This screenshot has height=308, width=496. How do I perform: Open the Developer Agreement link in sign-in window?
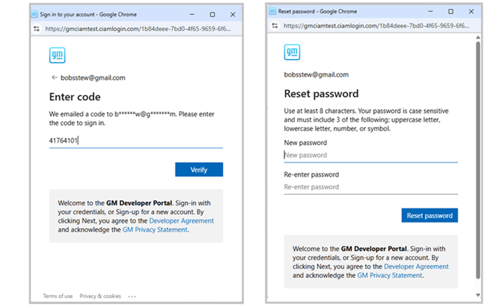tap(181, 221)
